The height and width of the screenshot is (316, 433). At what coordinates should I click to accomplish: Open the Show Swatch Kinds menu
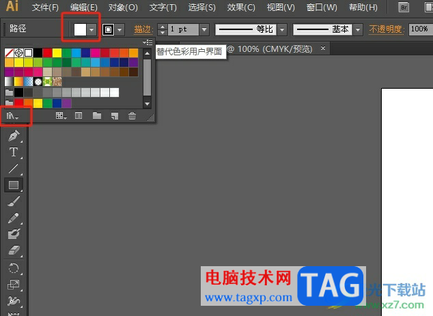(61, 115)
